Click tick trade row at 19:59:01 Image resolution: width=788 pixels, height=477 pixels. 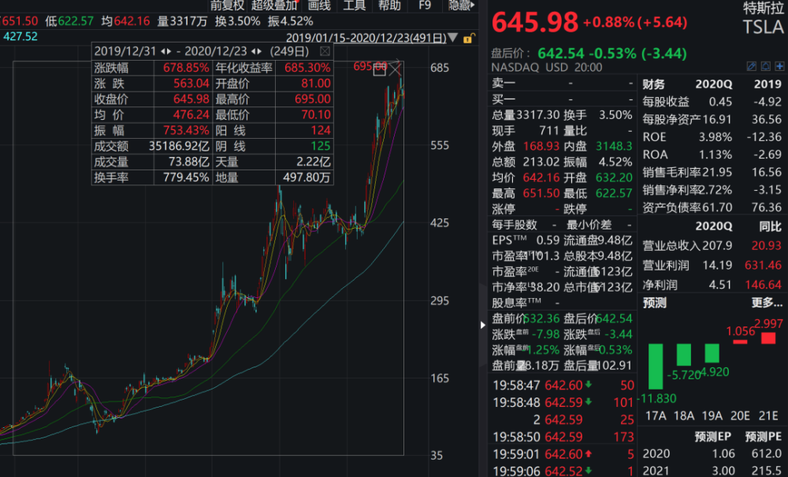pos(563,454)
